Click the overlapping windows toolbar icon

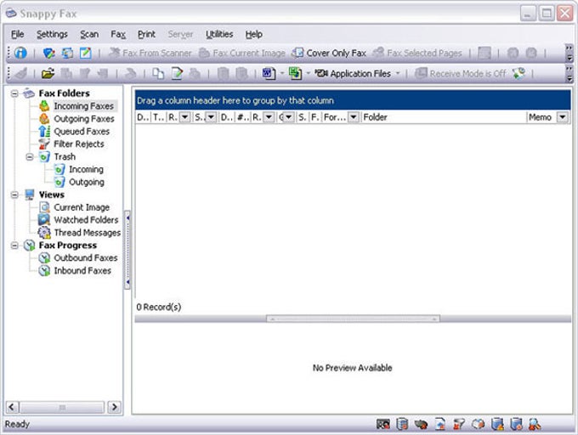coord(67,53)
